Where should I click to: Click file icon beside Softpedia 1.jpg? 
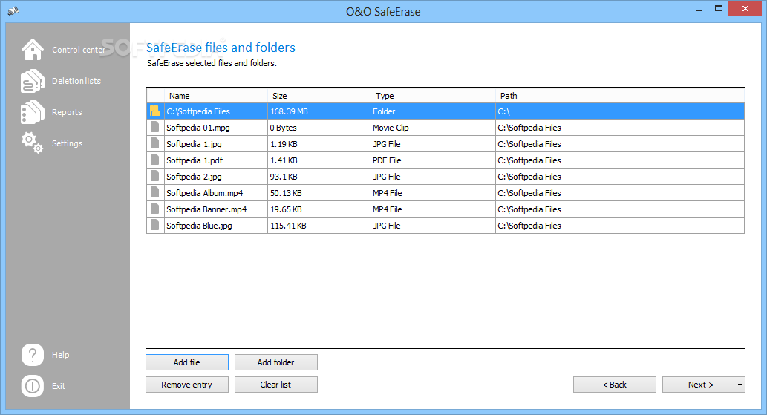(155, 143)
